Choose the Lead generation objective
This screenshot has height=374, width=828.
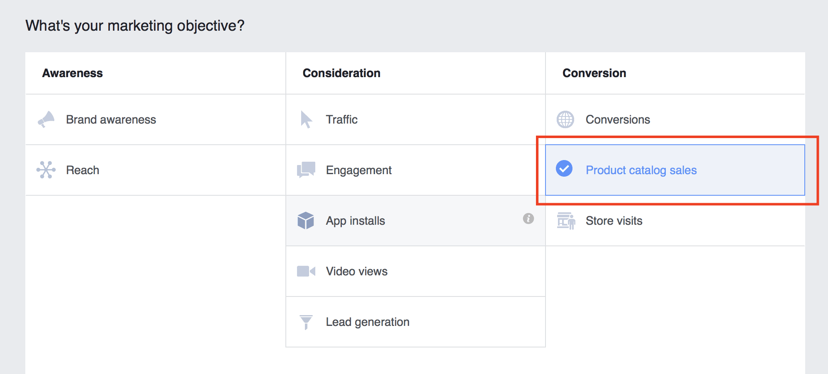click(367, 322)
